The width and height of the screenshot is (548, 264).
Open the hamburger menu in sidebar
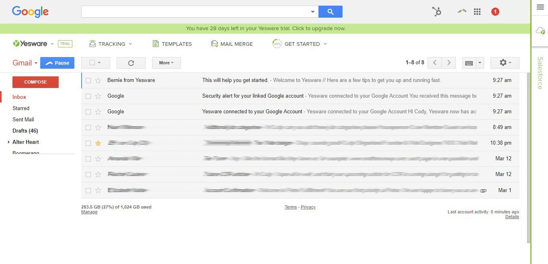coord(540,7)
